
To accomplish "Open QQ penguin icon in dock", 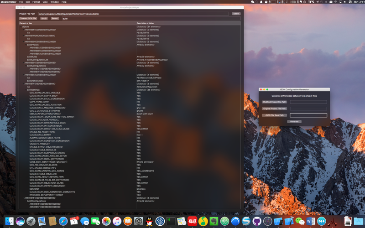I will [x=149, y=221].
